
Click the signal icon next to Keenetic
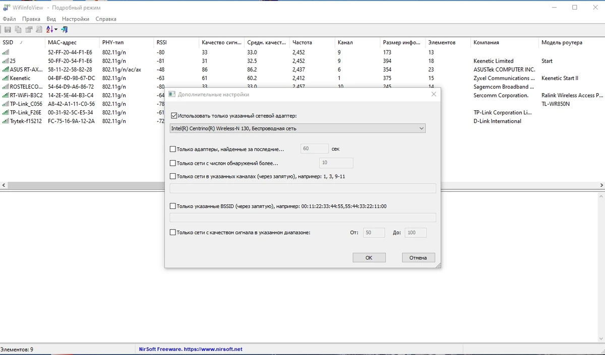pyautogui.click(x=6, y=78)
